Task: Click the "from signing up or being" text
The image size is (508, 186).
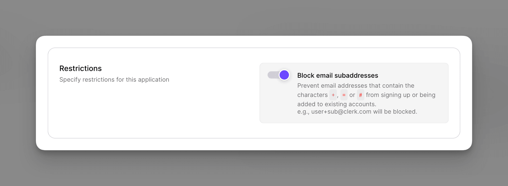Action: [401, 95]
